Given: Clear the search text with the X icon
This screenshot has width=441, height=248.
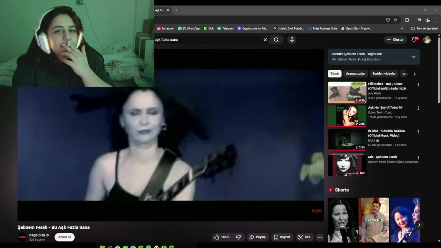Looking at the screenshot, I should tap(265, 40).
